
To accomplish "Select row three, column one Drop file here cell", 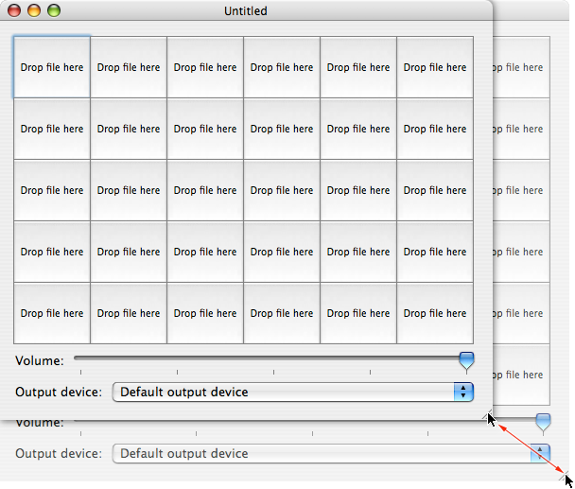I will [52, 190].
